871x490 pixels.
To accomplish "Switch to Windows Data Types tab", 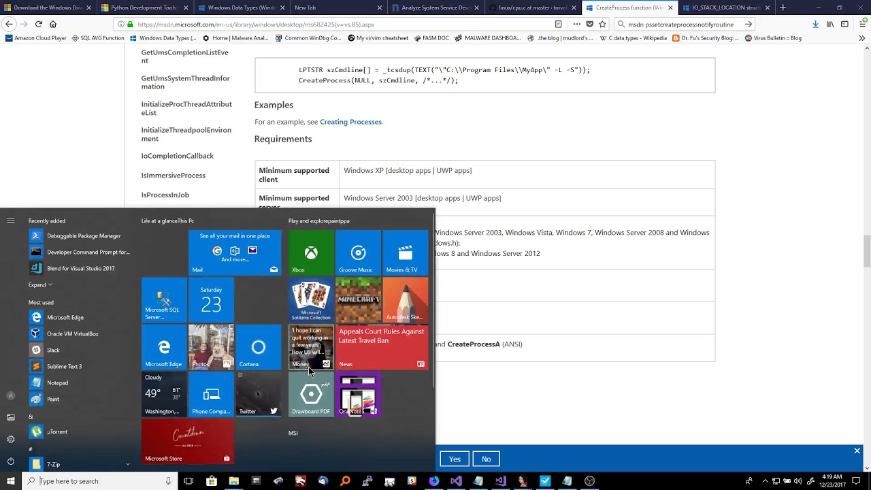I will pyautogui.click(x=241, y=7).
